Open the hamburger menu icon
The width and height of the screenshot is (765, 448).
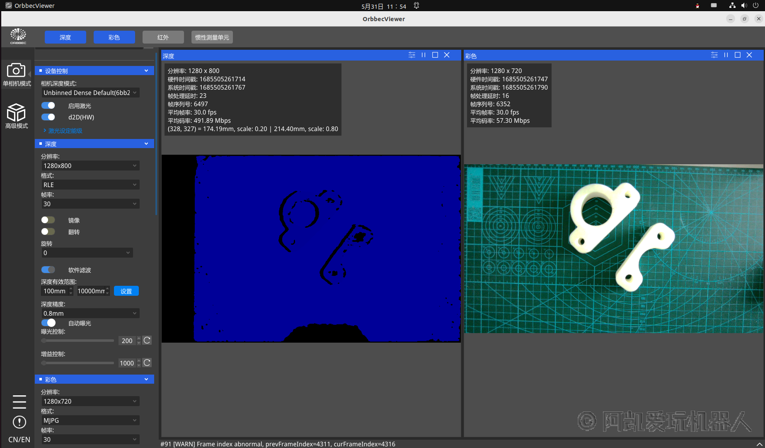click(19, 402)
